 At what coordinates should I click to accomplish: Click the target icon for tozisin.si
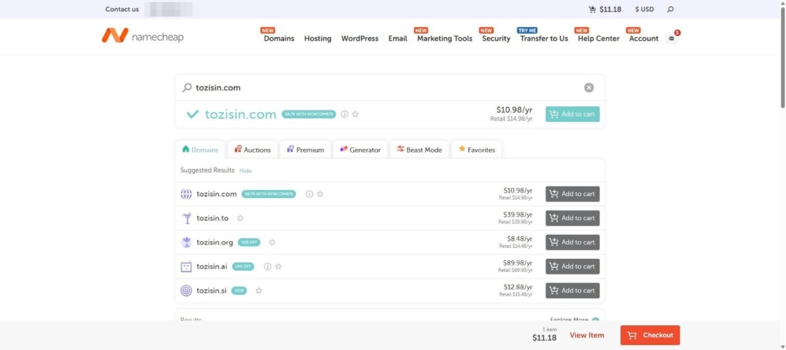pos(186,290)
